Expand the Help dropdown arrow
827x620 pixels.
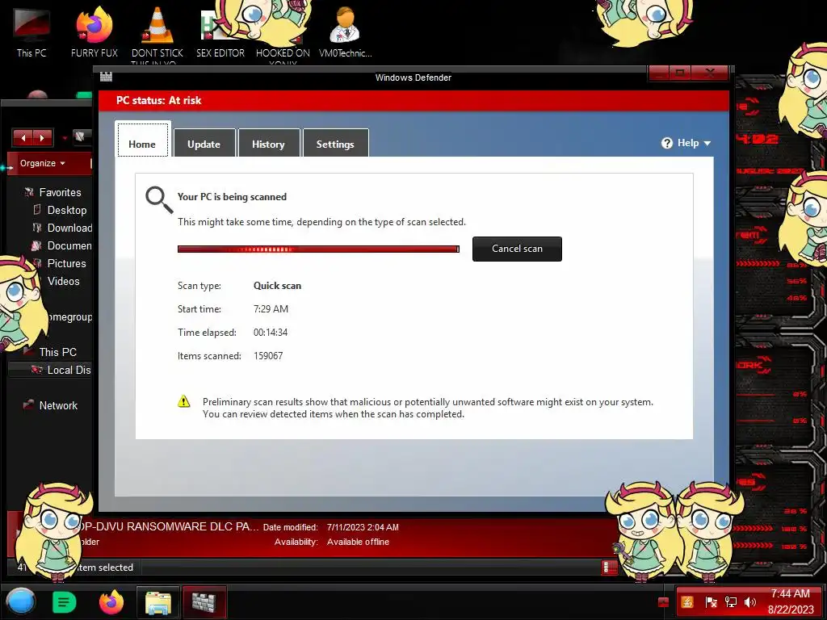coord(707,144)
